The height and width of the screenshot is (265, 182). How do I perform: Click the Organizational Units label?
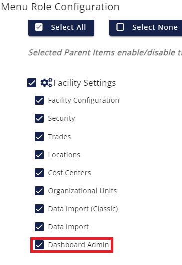(x=82, y=191)
